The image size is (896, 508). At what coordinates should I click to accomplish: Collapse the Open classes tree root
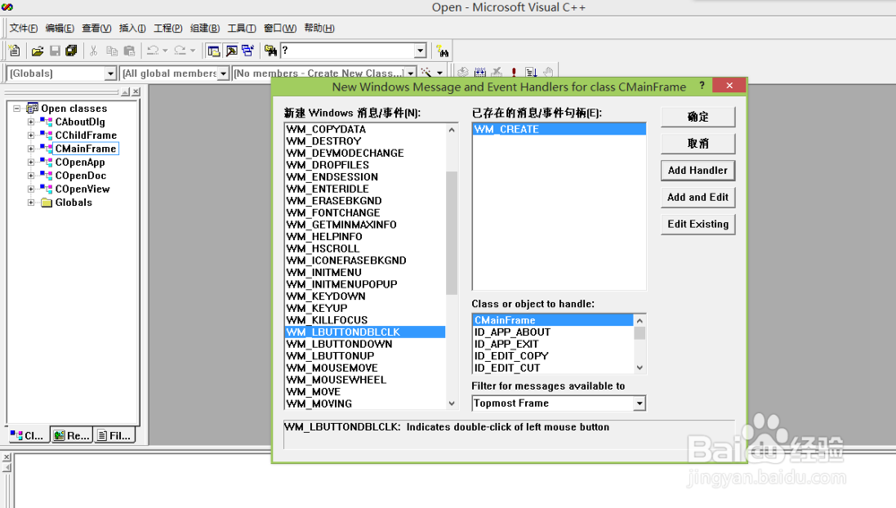click(17, 108)
